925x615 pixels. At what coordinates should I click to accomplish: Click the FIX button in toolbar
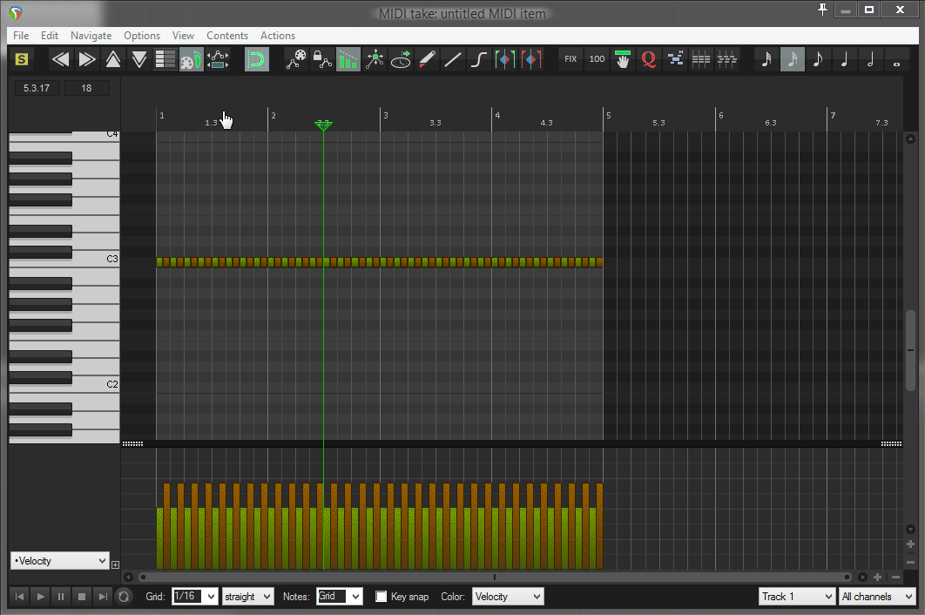571,59
